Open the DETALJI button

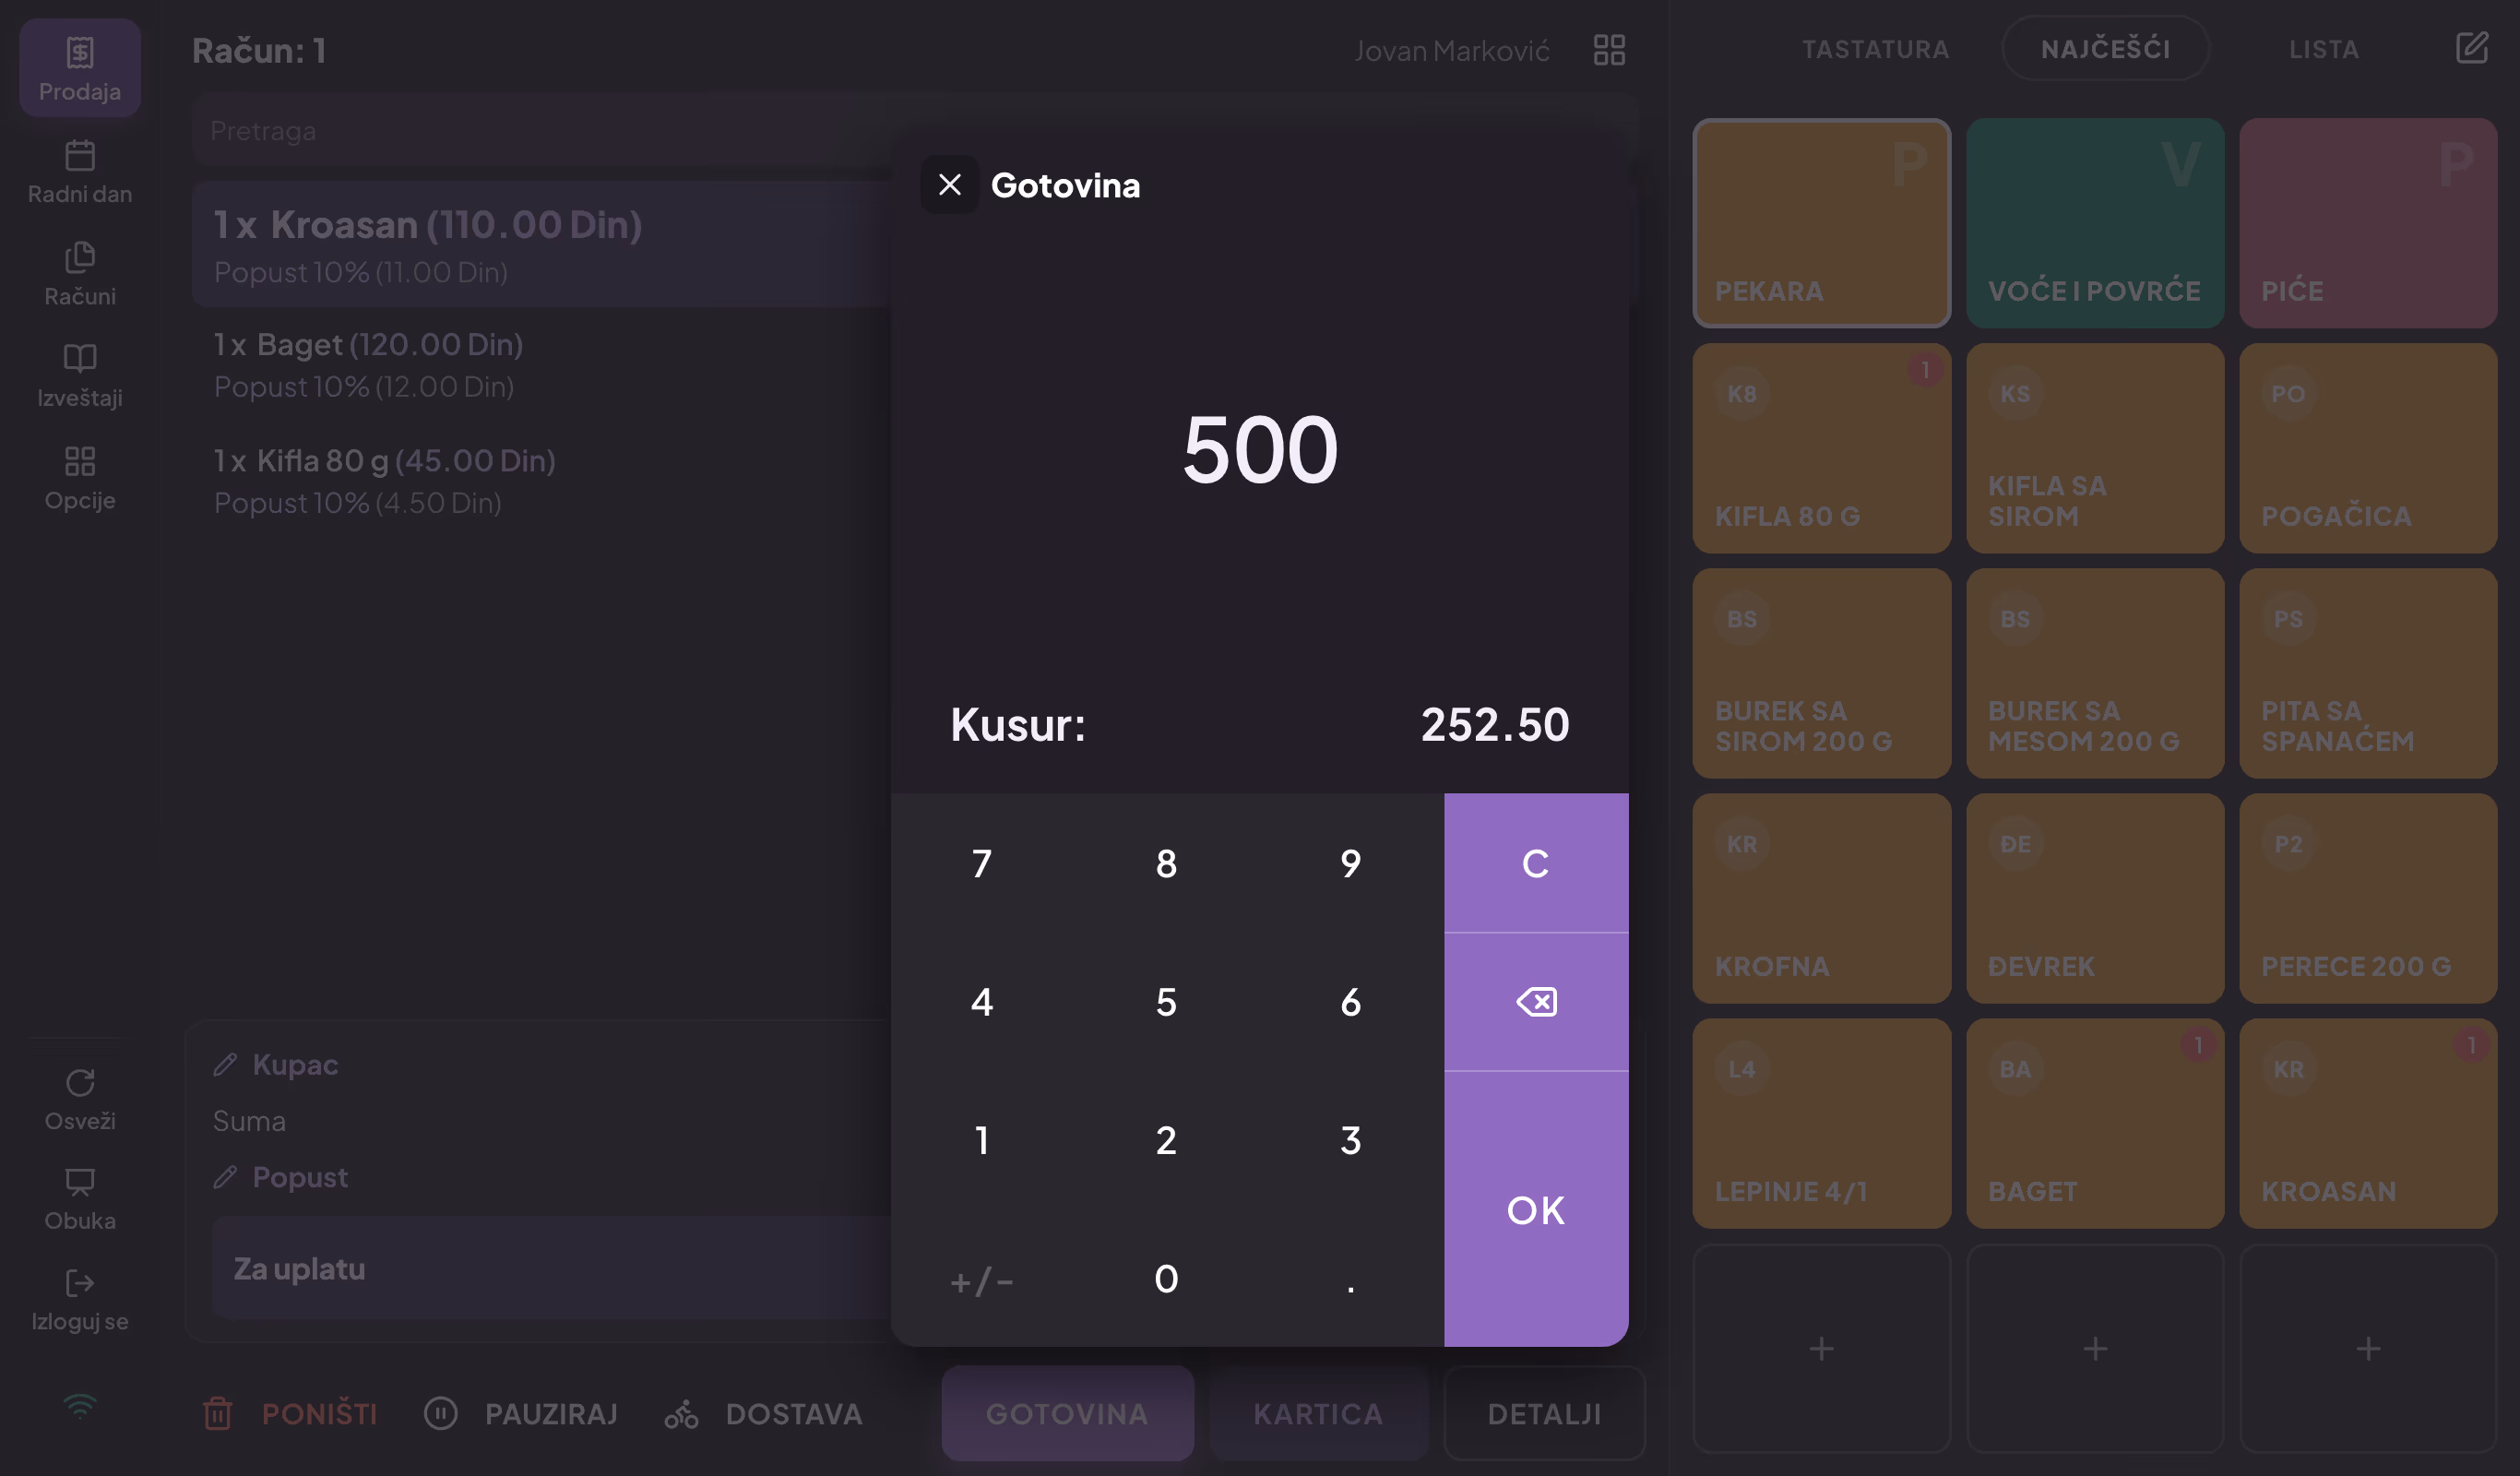[x=1544, y=1414]
